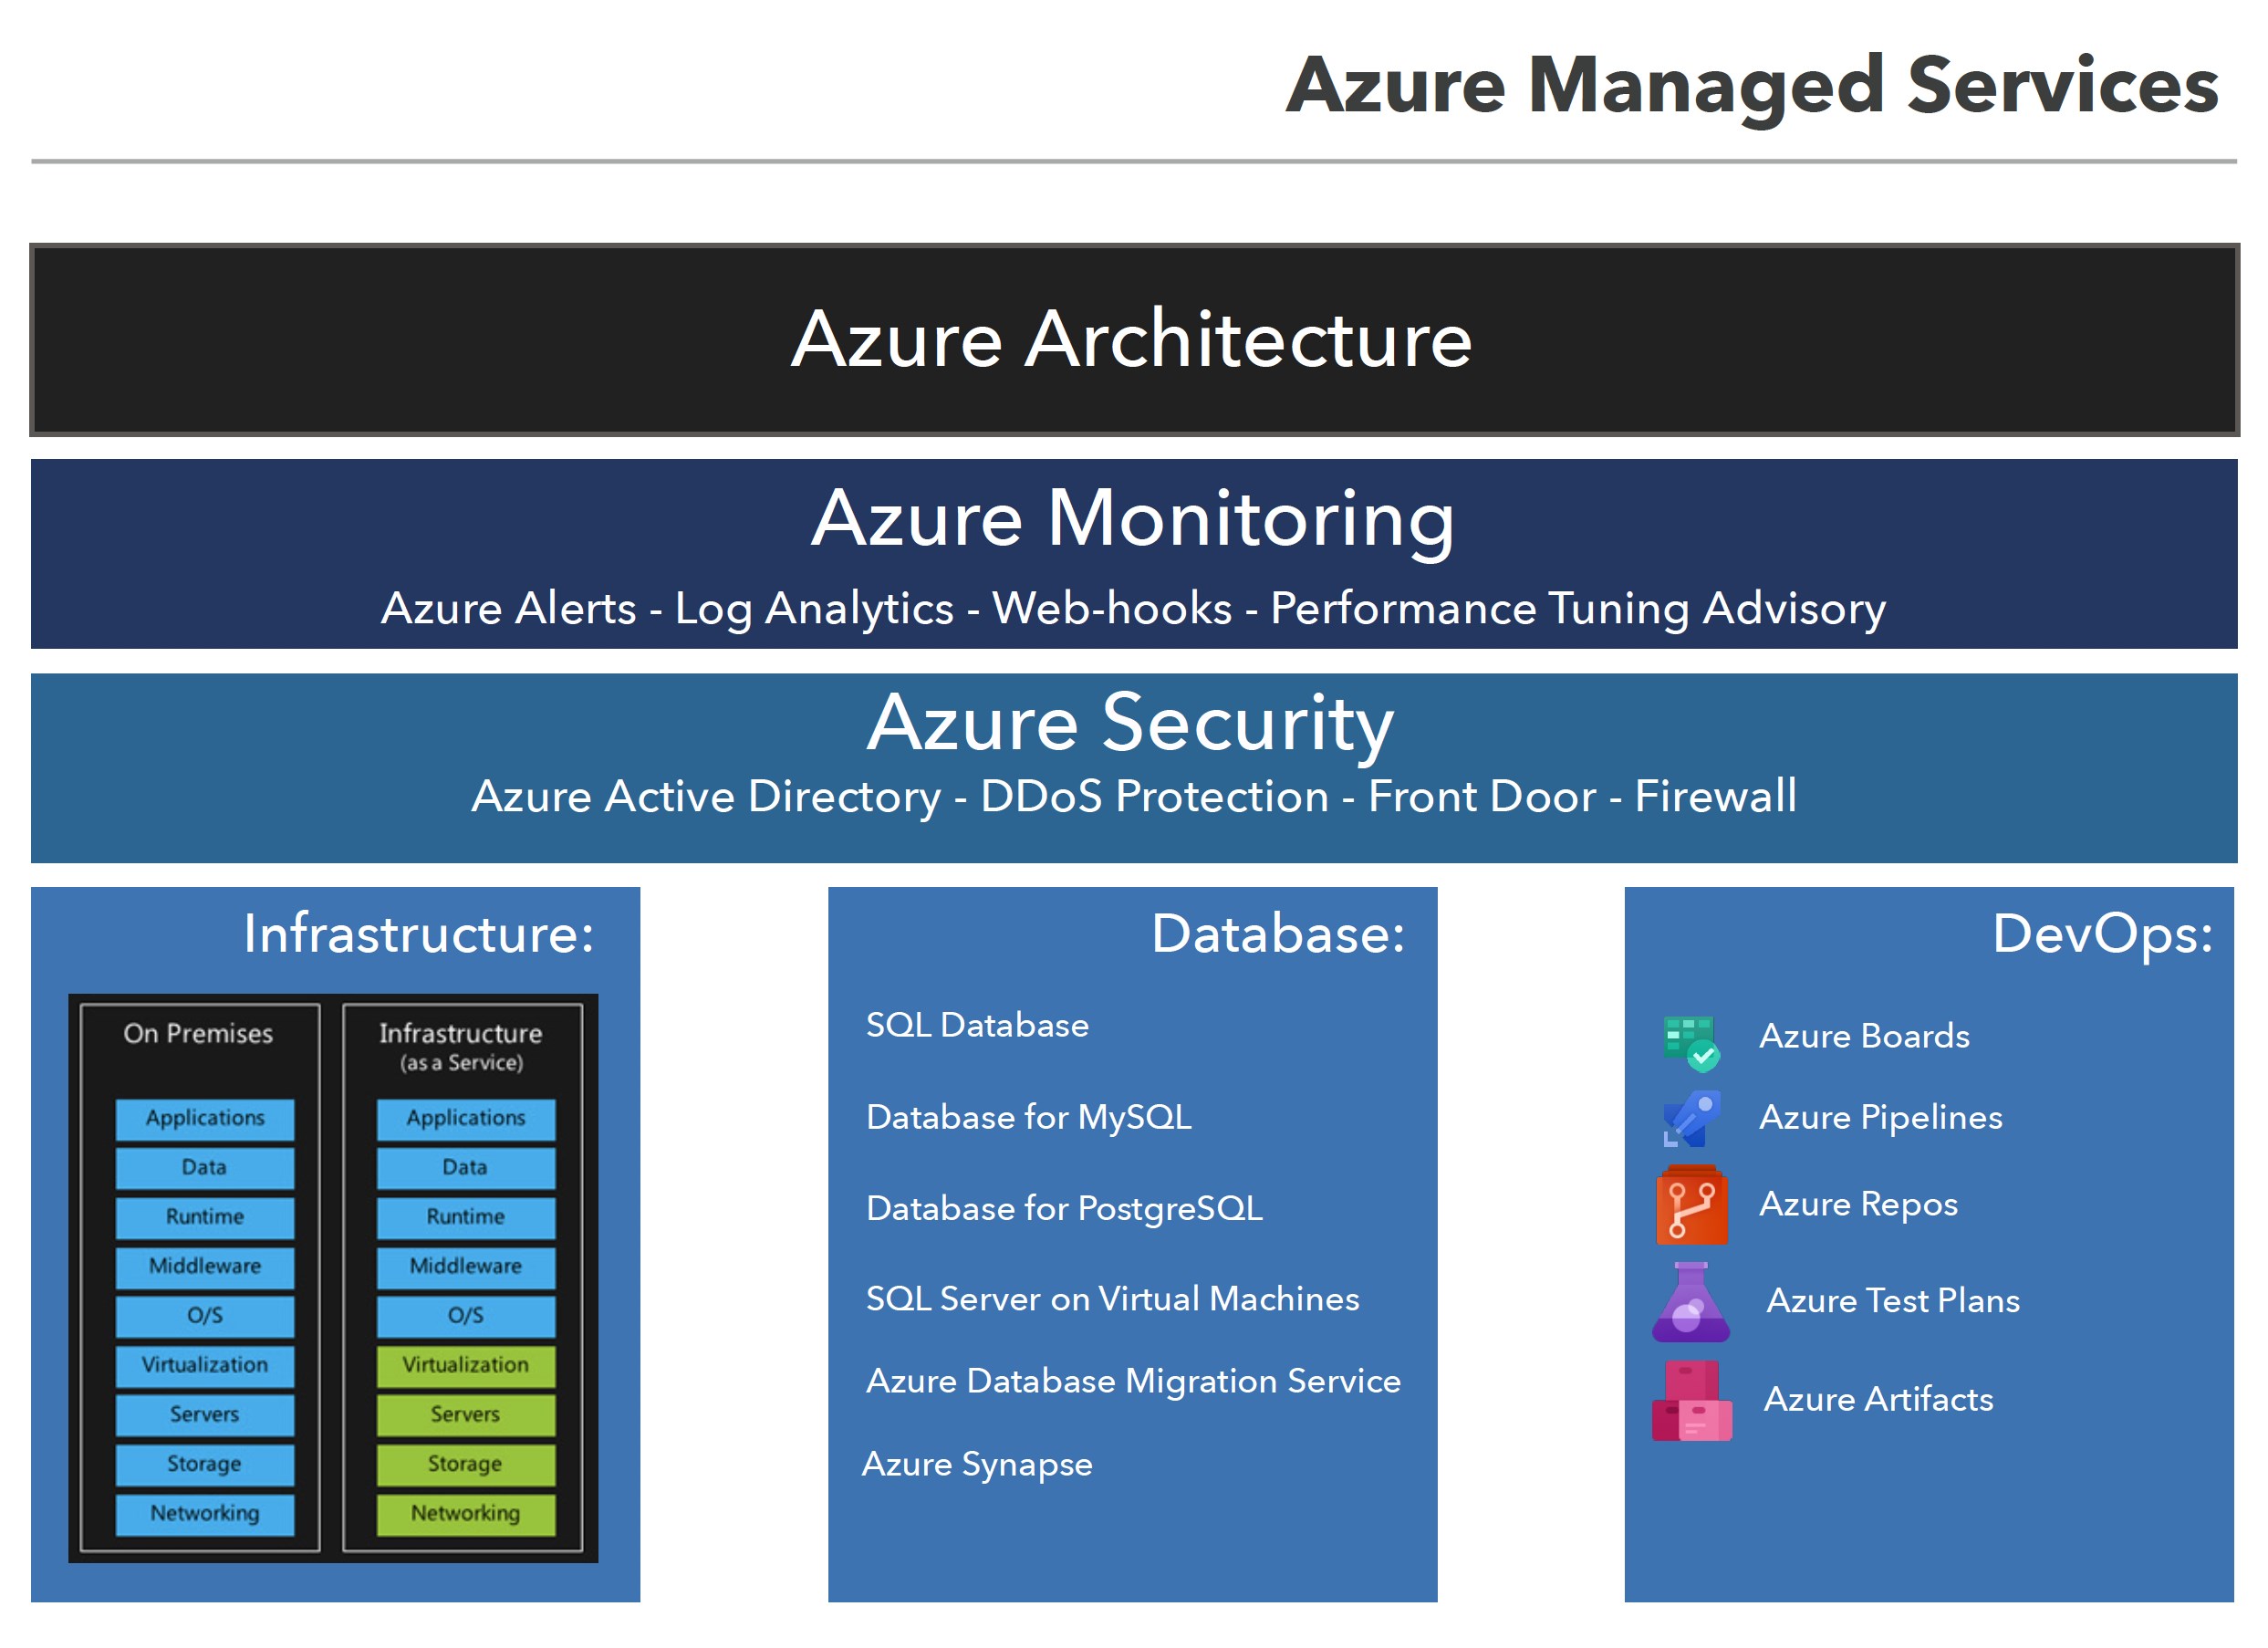Screen dimensions: 2268x1648
Task: Select the Azure Test Plans text
Action: [1892, 1301]
